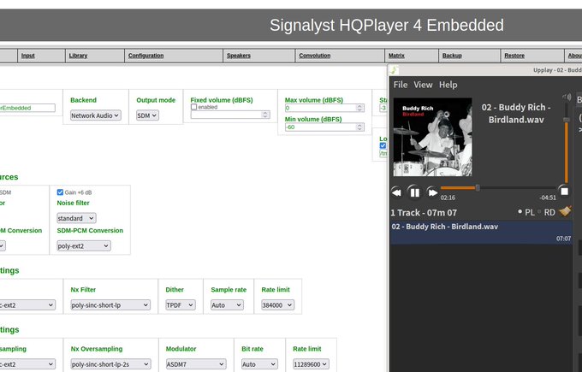
Task: Pause playback in Upplay
Action: [x=414, y=192]
